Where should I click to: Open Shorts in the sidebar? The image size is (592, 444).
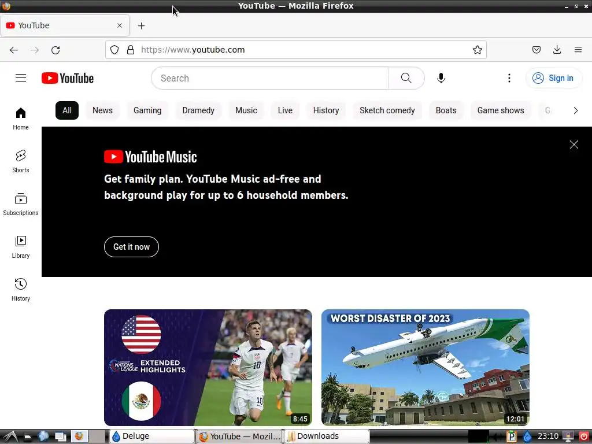tap(21, 162)
